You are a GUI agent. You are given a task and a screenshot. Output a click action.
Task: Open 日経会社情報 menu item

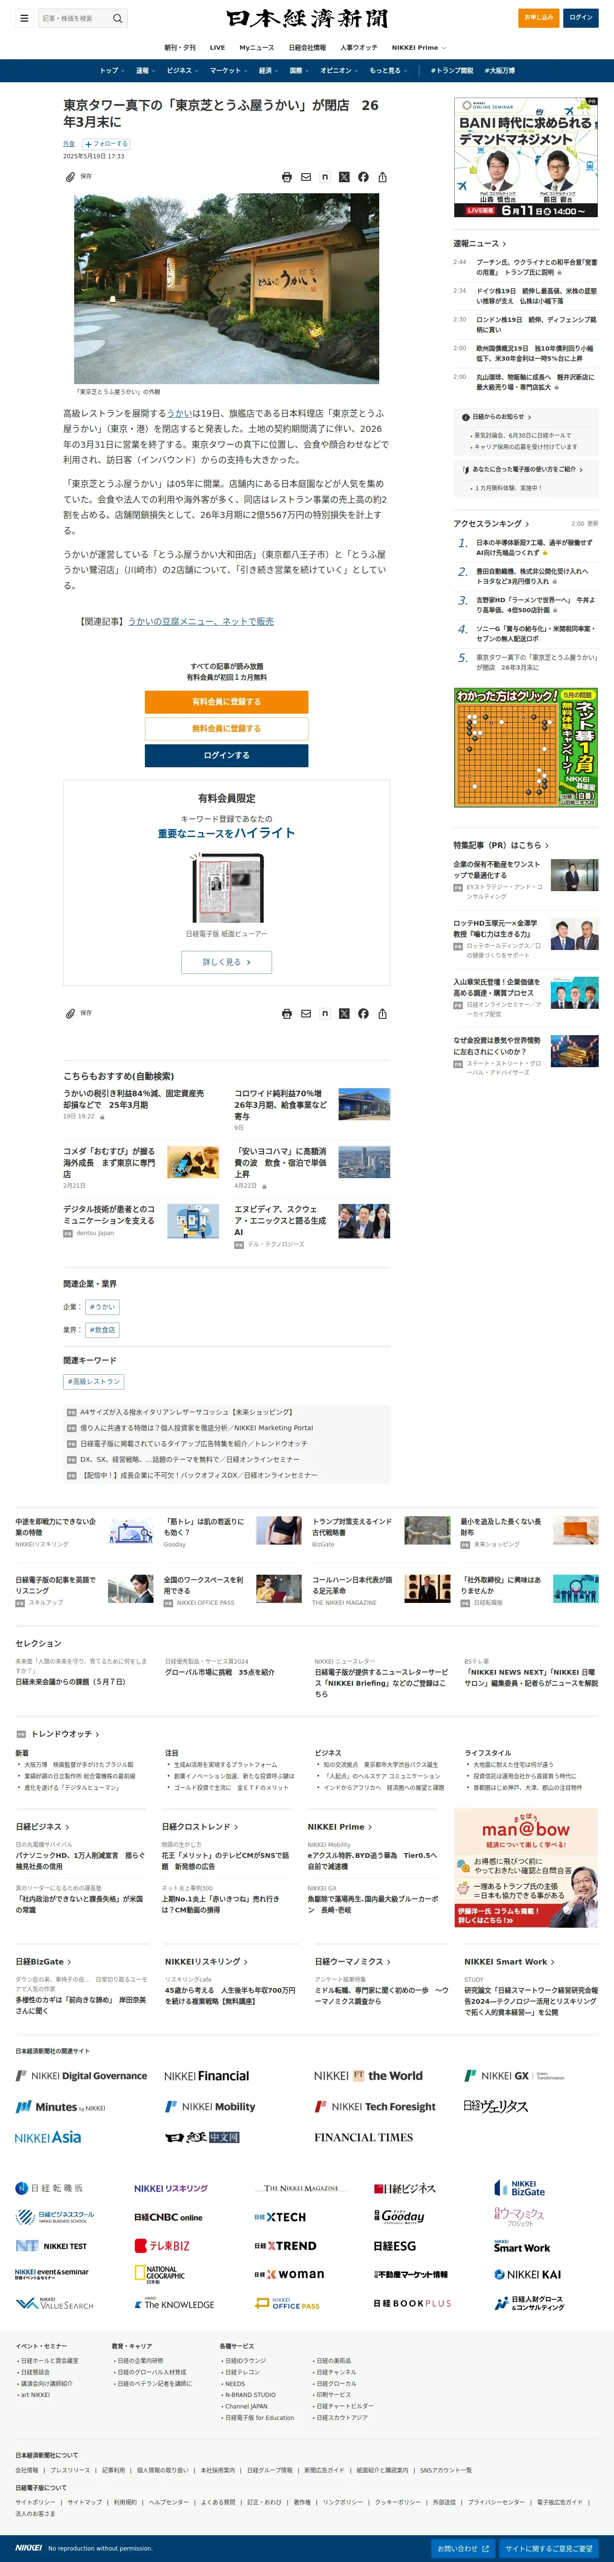click(307, 48)
